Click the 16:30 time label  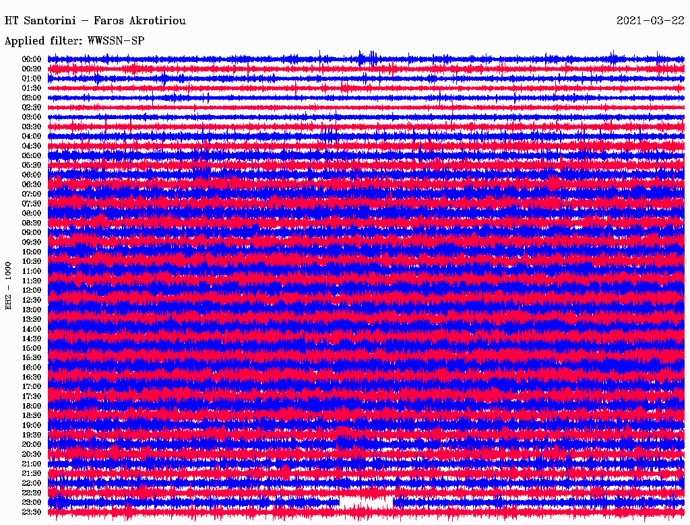tap(32, 378)
